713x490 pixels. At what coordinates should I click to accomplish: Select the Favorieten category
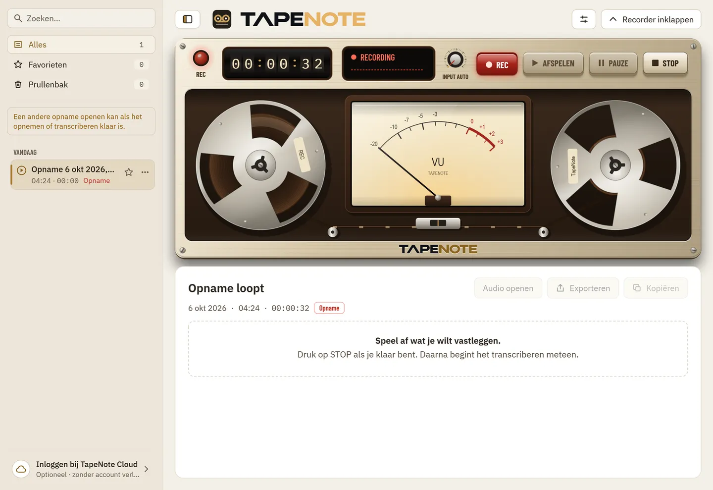(x=81, y=64)
